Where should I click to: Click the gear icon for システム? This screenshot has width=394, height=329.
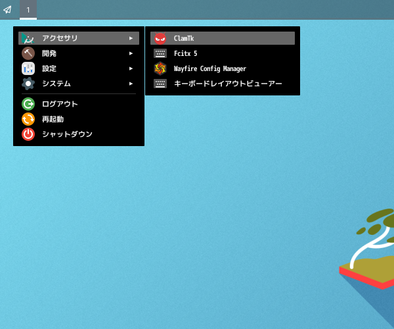point(28,84)
